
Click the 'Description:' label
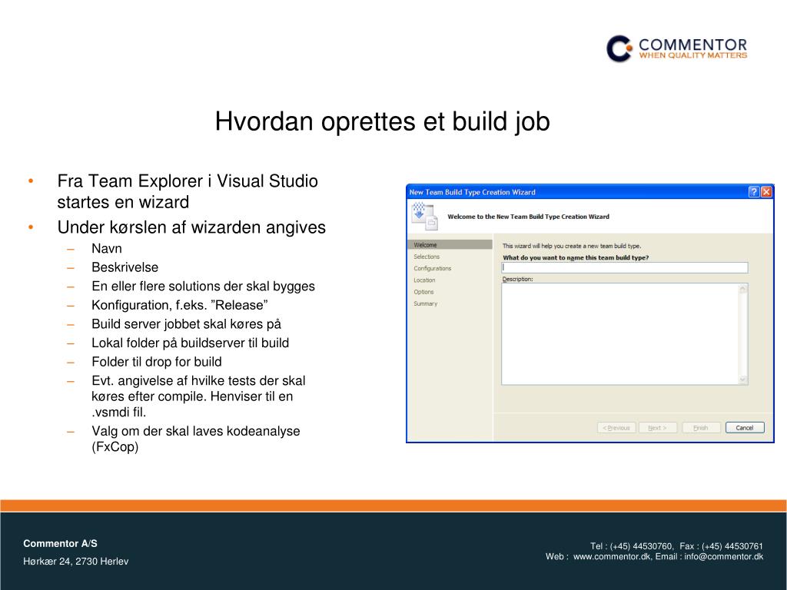[x=517, y=279]
